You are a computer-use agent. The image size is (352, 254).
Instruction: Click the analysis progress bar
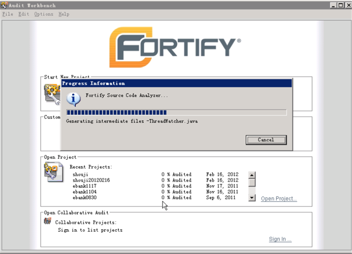(x=176, y=112)
